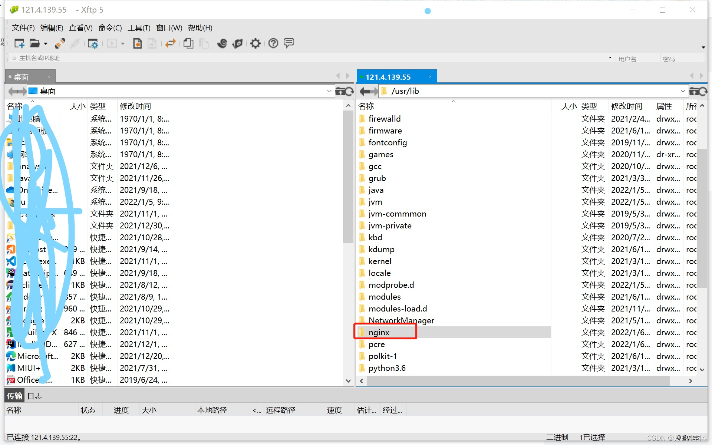Expand the local 桌面 path dropdown
This screenshot has width=712, height=445.
(329, 91)
